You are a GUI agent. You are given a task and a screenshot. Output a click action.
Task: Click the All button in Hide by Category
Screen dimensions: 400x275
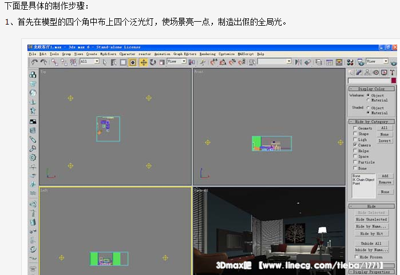tap(385, 127)
